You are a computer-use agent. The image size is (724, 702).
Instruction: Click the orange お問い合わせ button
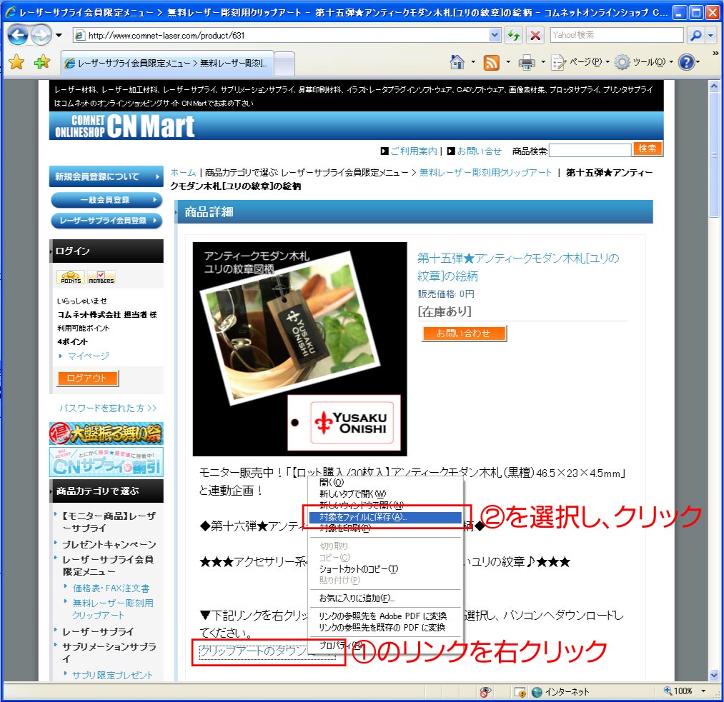coord(464,333)
